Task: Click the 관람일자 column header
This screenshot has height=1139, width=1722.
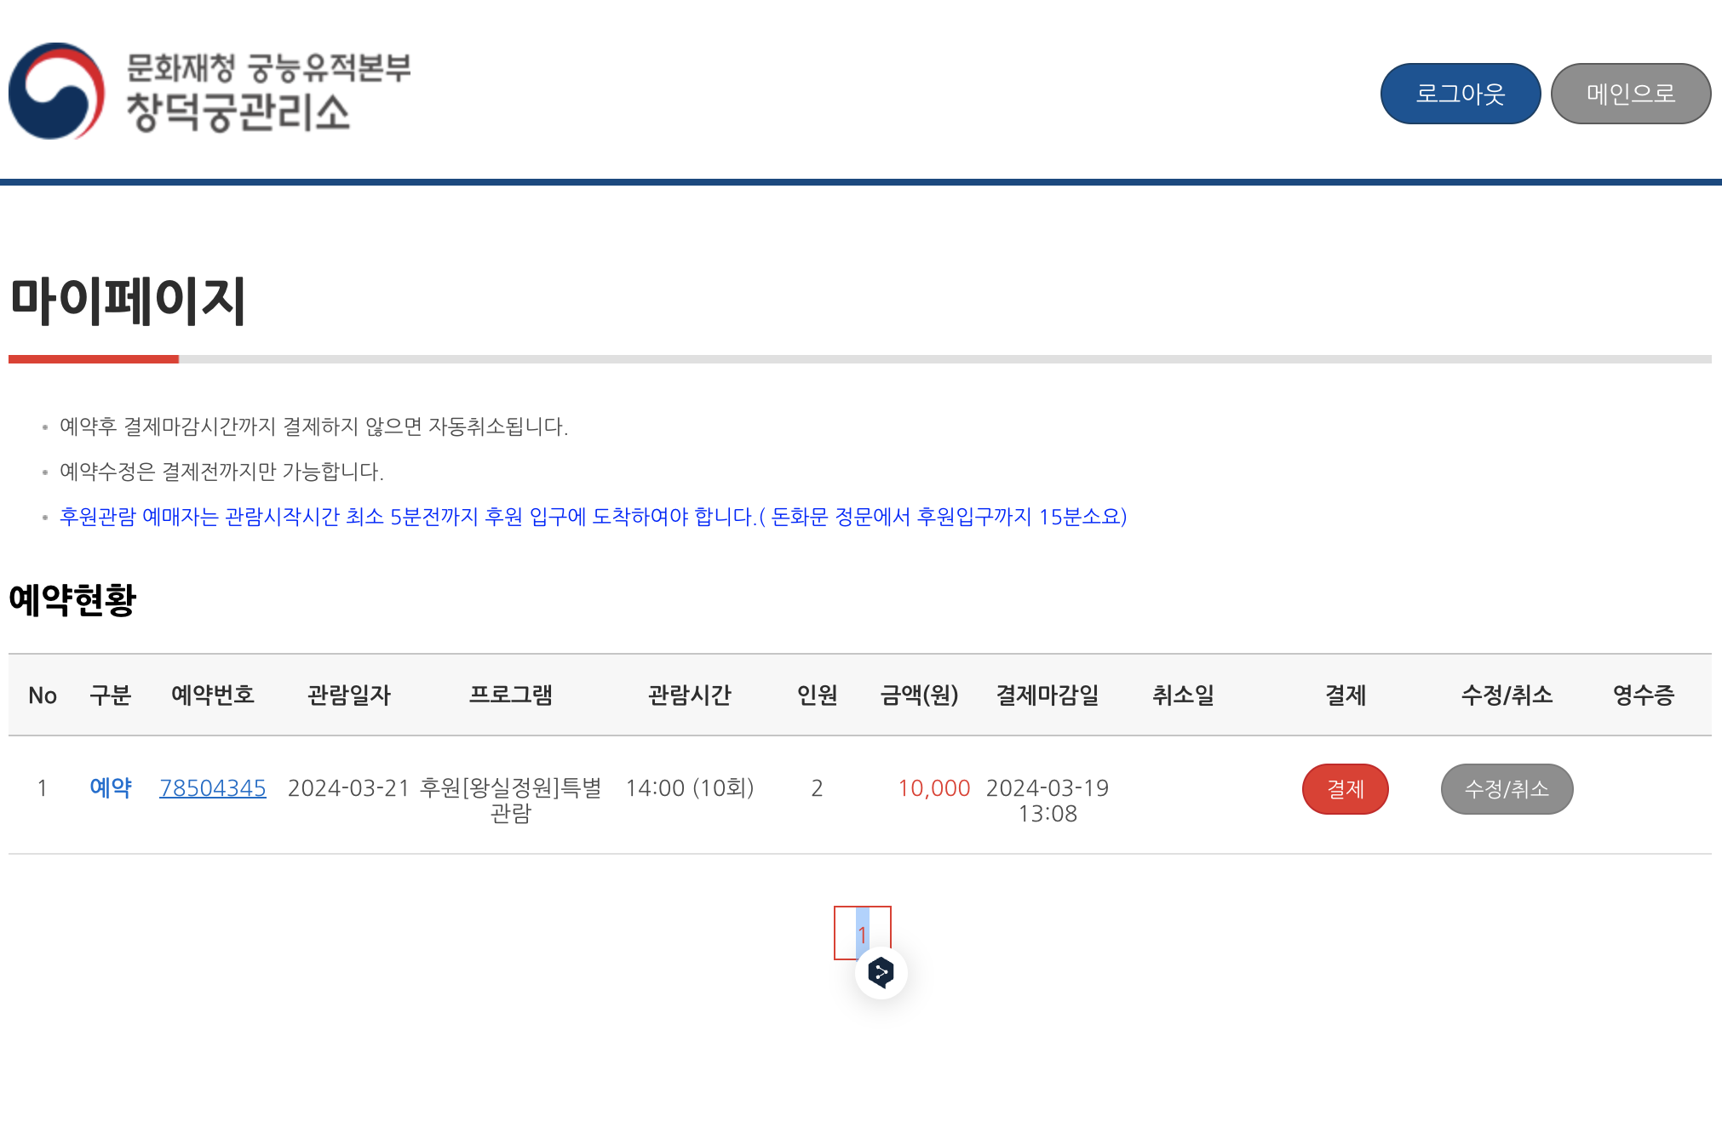Action: [349, 695]
